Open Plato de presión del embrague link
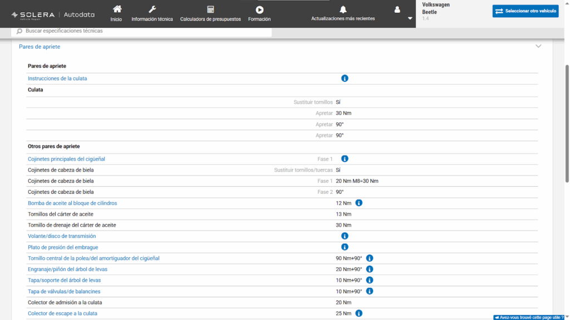 (x=63, y=247)
